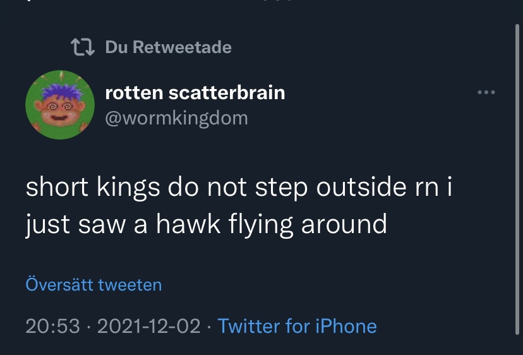Image resolution: width=523 pixels, height=355 pixels.
Task: Click the "Du Retweetade" label
Action: tap(168, 47)
